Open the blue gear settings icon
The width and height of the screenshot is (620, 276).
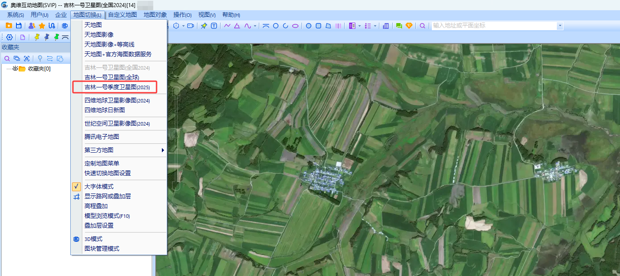9,37
